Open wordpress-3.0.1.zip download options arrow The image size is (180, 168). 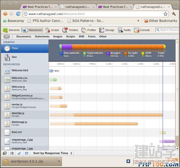[x=59, y=161]
